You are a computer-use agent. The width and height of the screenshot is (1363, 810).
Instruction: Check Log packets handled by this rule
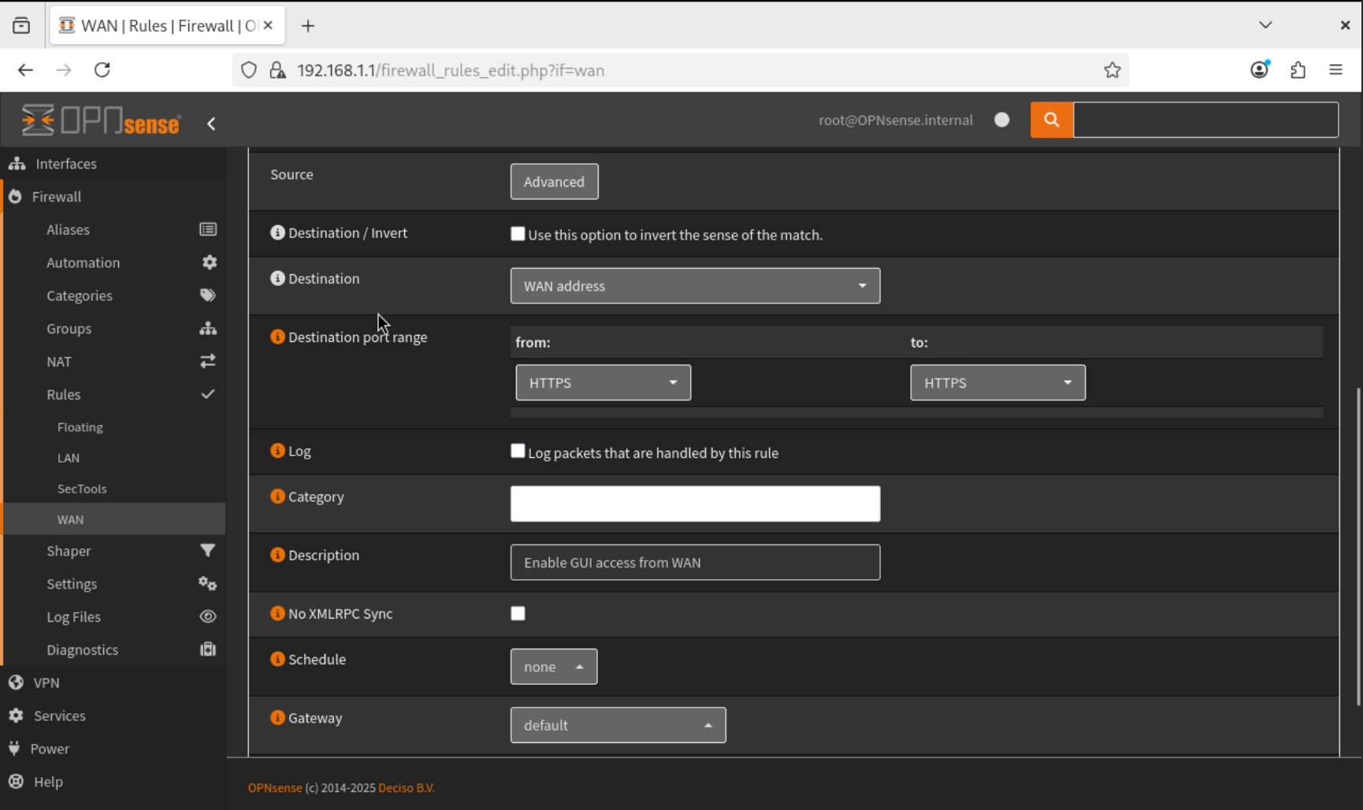coord(518,451)
